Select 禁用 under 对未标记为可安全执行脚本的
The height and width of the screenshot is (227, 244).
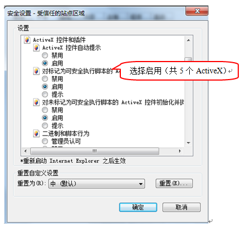(45, 110)
